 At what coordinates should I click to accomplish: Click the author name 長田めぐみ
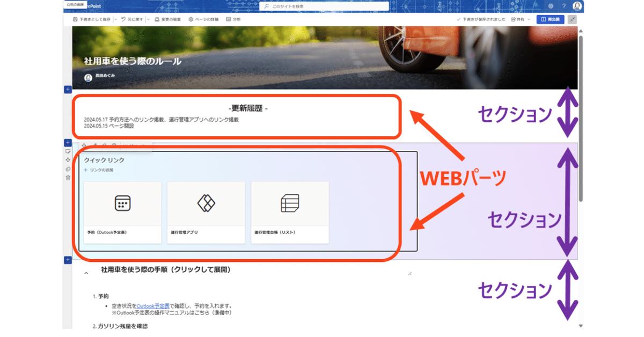[105, 76]
